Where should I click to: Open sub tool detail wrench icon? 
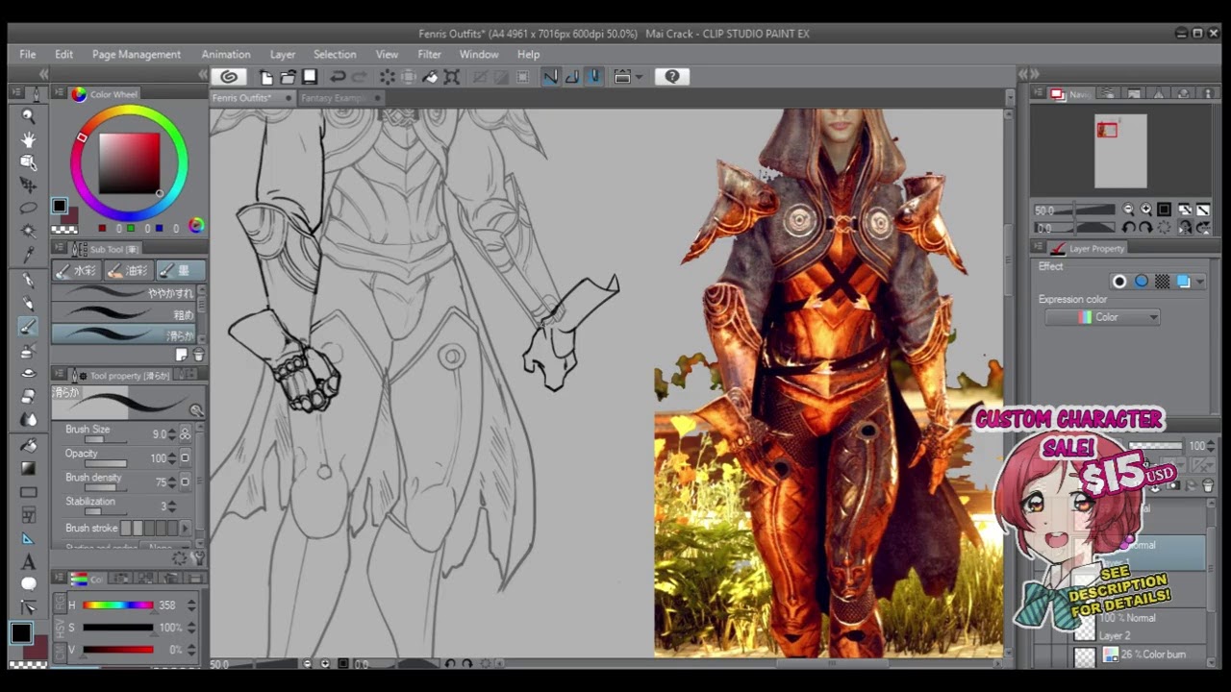(198, 558)
